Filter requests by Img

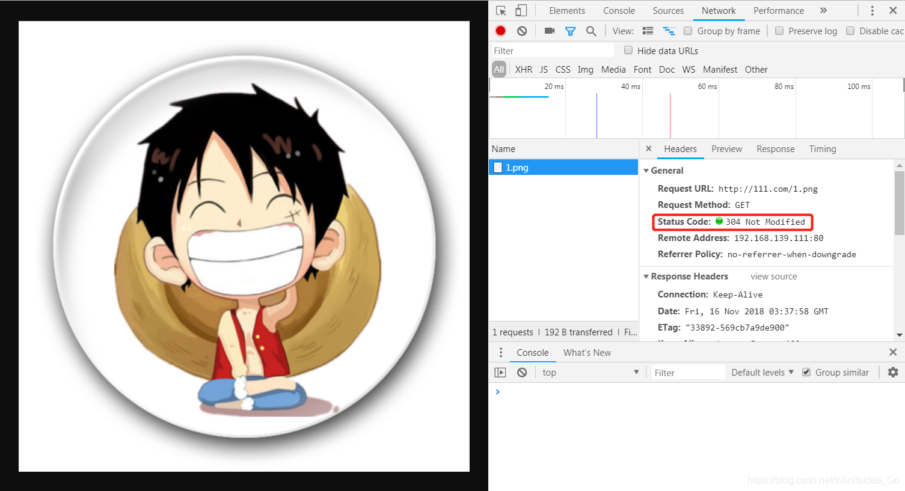pyautogui.click(x=586, y=70)
